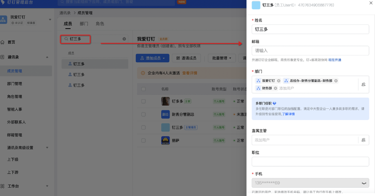
Task: Click 主管理员 tag on 钉三多 row
Action: (x=191, y=127)
